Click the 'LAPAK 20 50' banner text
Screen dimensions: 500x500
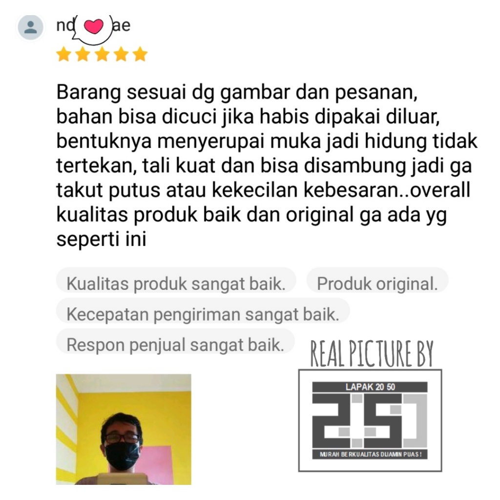370,387
